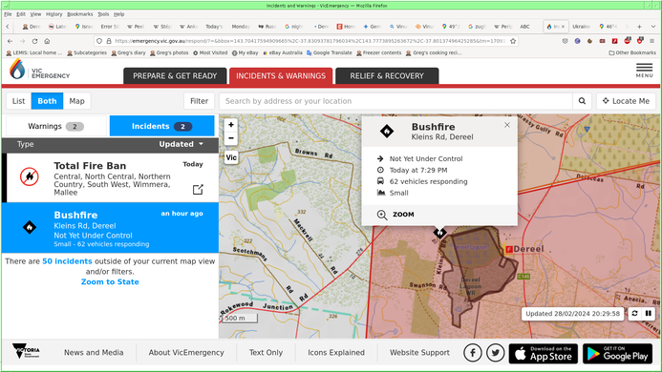Switch to Map view
The width and height of the screenshot is (662, 372).
76,101
